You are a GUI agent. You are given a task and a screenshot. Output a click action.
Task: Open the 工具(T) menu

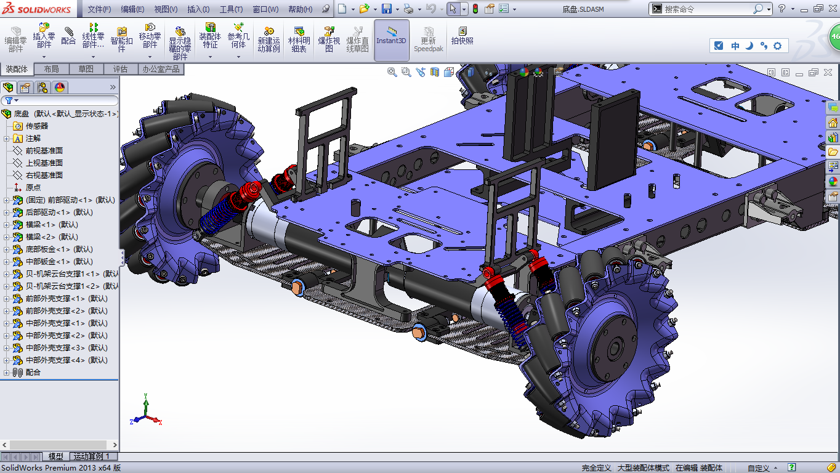click(x=231, y=9)
